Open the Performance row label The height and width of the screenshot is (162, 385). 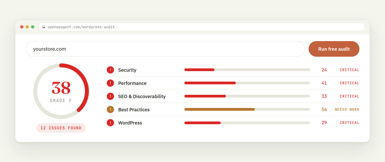(x=132, y=83)
